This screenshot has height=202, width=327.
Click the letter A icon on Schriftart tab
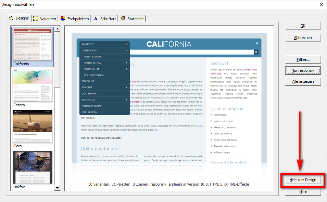pyautogui.click(x=96, y=18)
